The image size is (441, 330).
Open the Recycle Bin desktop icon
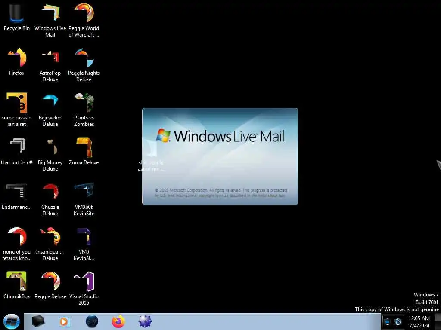tap(17, 17)
